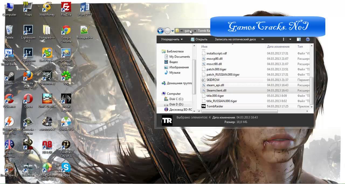The width and height of the screenshot is (345, 184).
Task: Open the Crysis3 desktop icon
Action: [x=28, y=147]
